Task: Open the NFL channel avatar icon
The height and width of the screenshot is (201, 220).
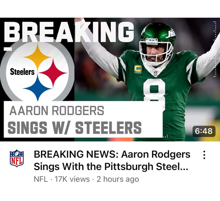Action: tap(17, 158)
